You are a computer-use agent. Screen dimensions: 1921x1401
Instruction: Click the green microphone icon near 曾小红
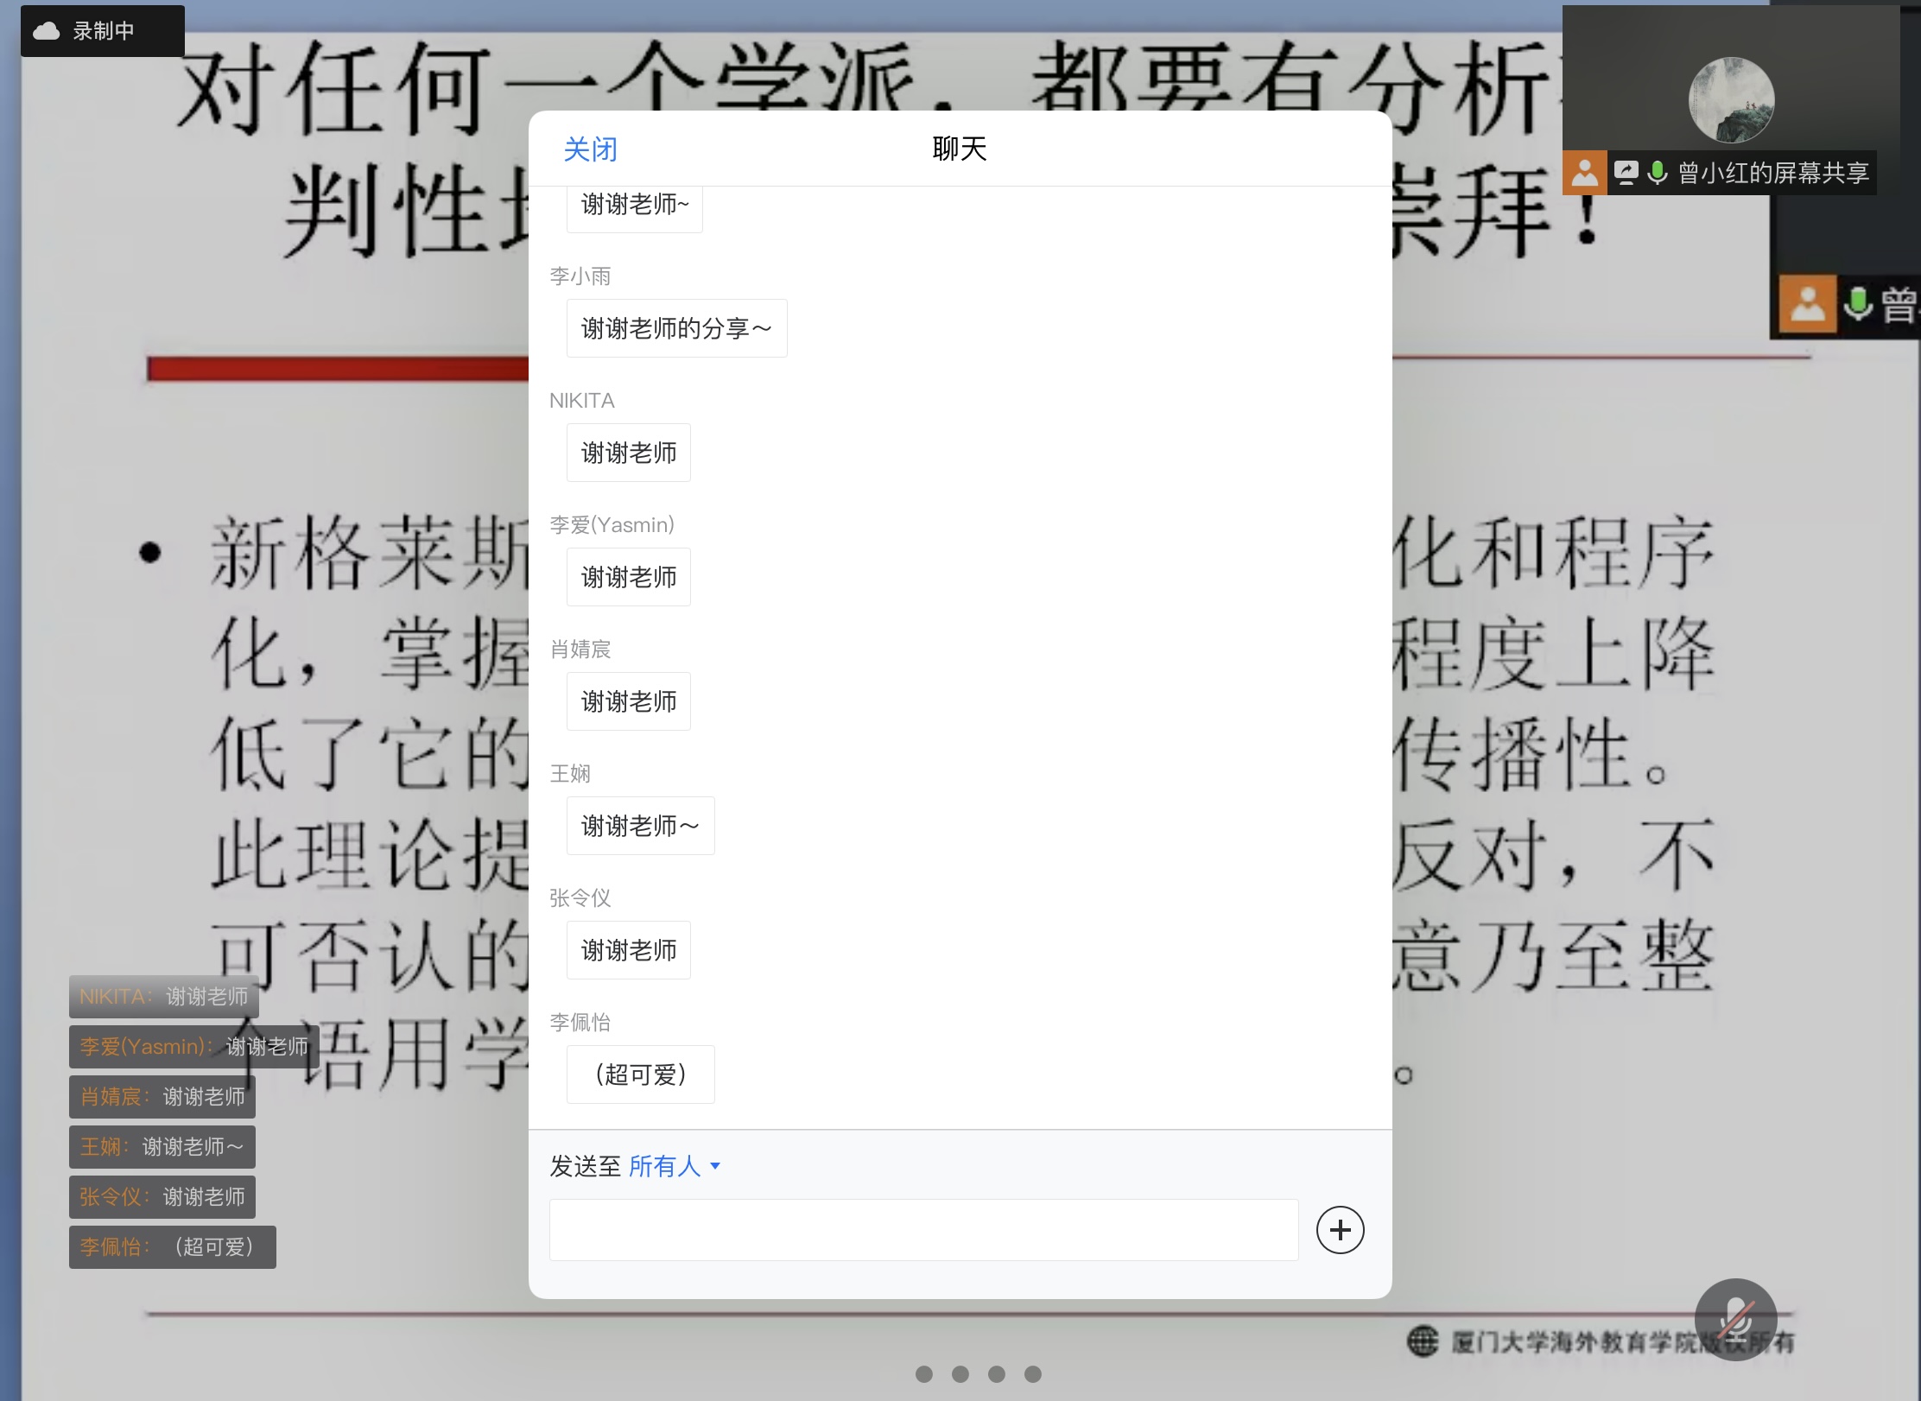1657,173
